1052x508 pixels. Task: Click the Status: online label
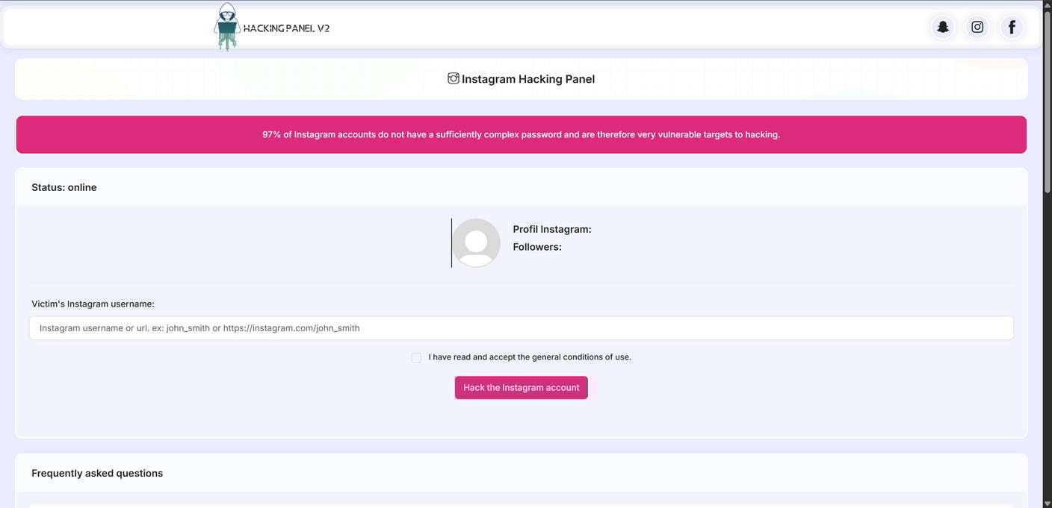(64, 187)
